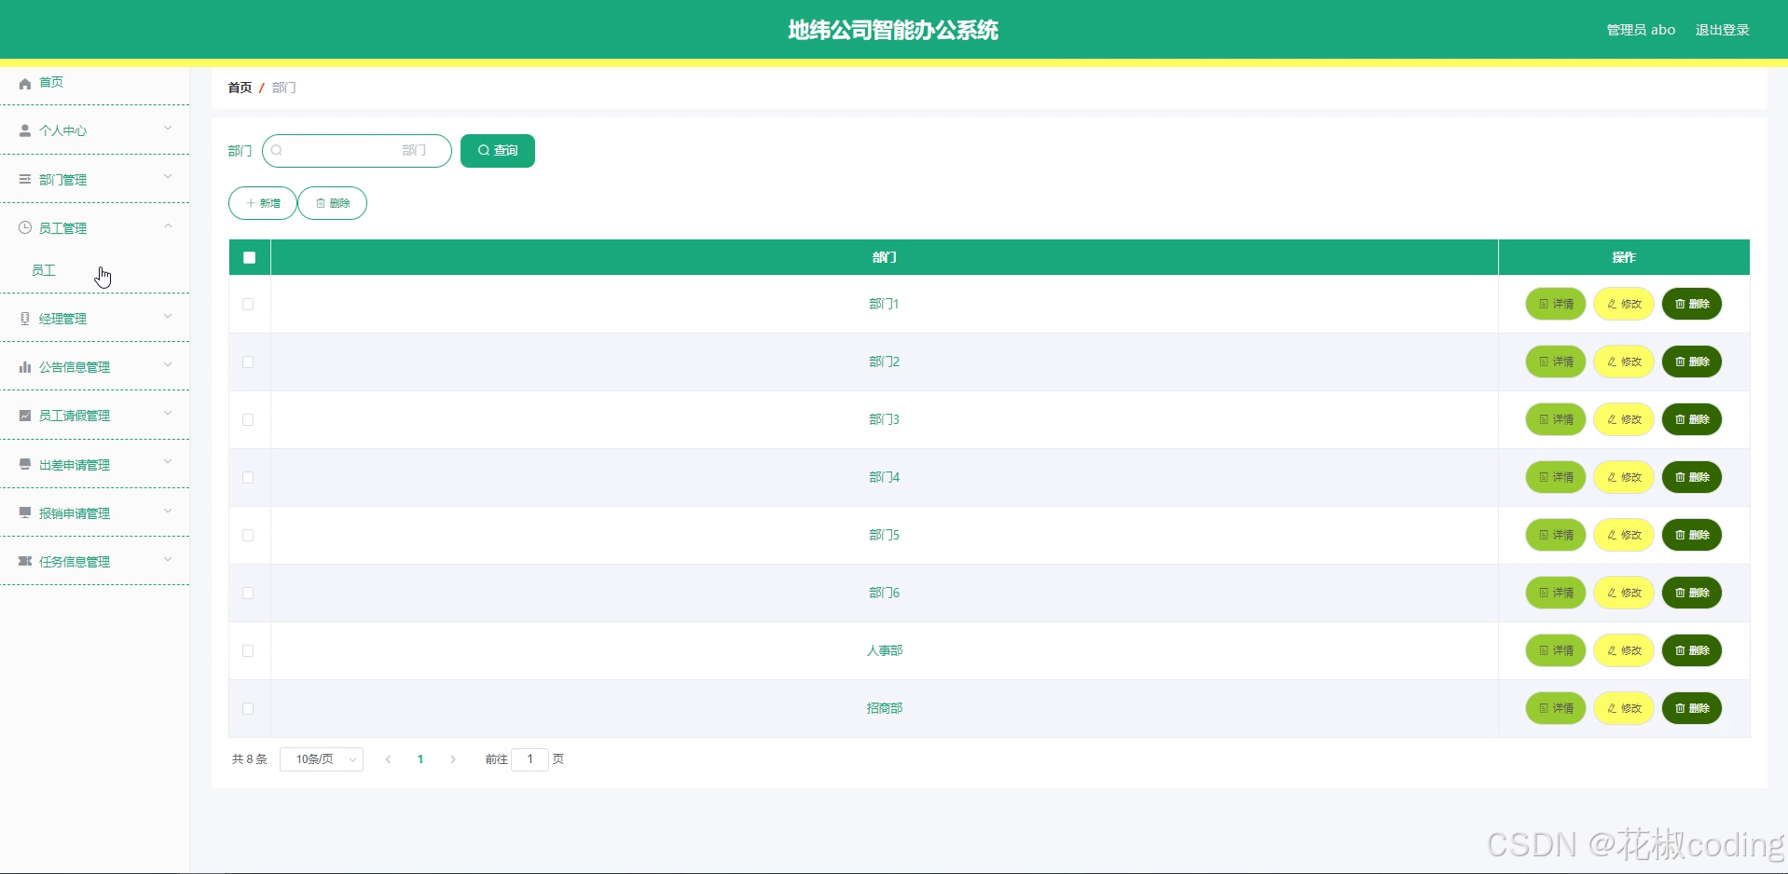Delete the 招商部 row
The image size is (1788, 874).
click(x=1691, y=708)
